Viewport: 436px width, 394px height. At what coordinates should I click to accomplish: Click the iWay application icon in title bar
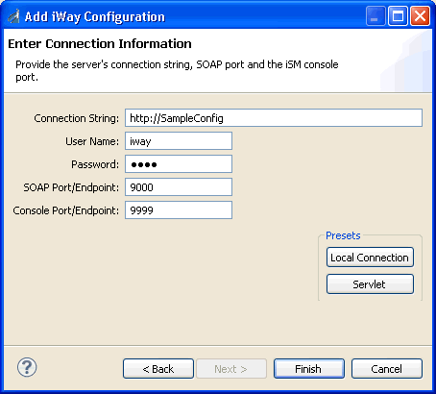(13, 16)
